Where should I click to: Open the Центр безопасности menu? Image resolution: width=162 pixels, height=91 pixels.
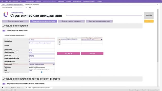coord(89,1)
